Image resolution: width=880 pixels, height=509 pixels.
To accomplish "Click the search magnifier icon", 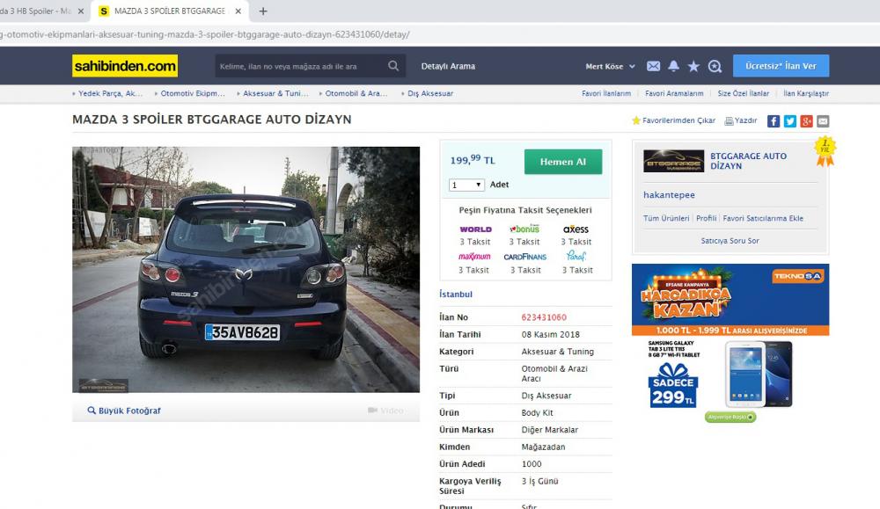I will [x=393, y=66].
